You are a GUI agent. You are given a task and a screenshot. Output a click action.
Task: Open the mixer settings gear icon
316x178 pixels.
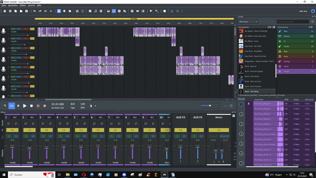click(x=234, y=116)
